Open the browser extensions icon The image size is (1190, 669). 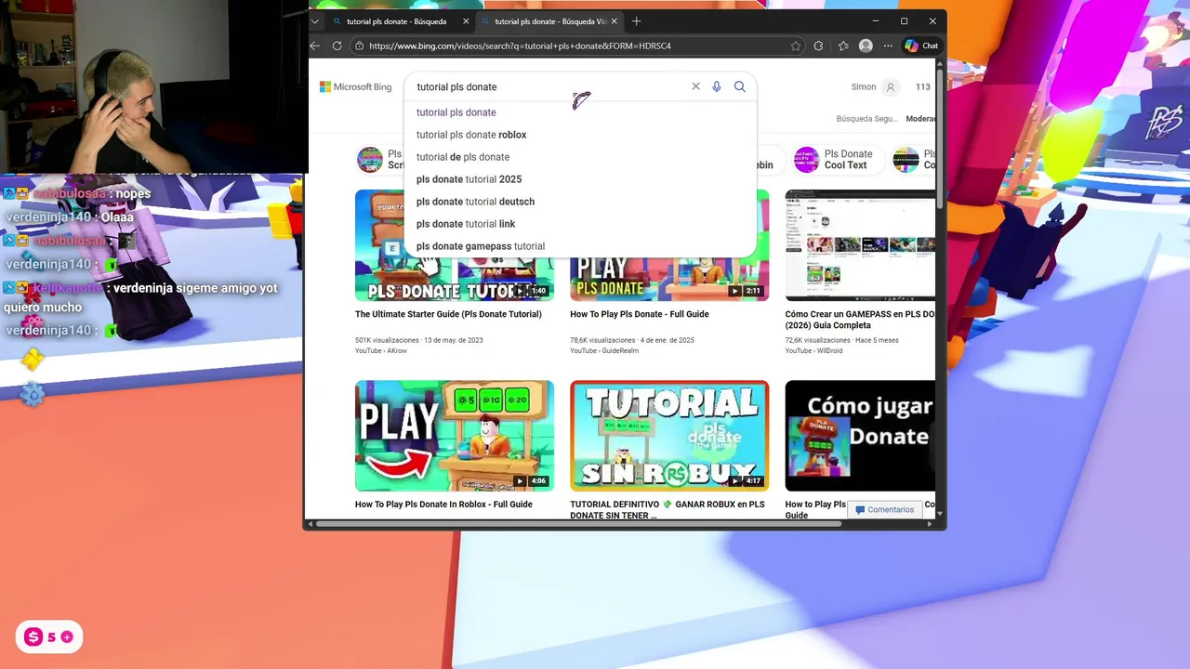pyautogui.click(x=818, y=46)
